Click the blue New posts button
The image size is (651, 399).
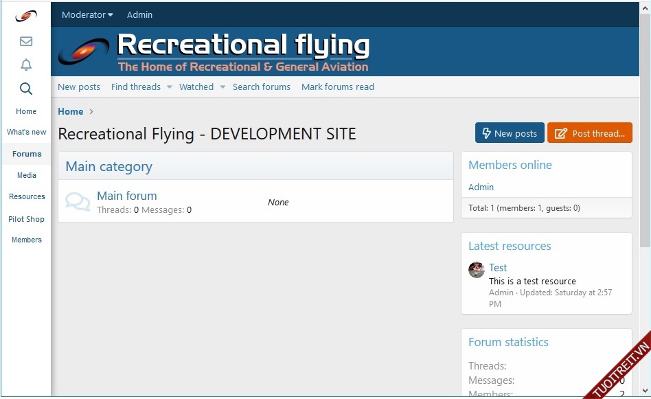510,133
